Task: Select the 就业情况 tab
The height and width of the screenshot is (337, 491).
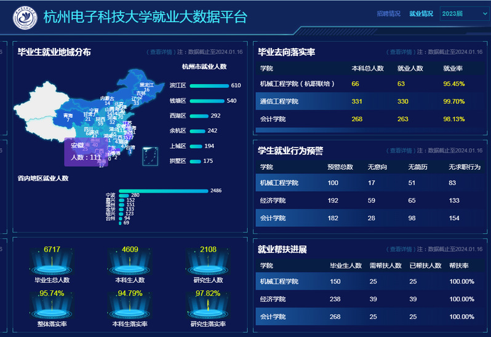Action: (x=421, y=14)
